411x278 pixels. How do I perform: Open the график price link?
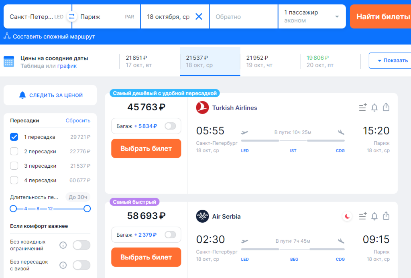(67, 66)
